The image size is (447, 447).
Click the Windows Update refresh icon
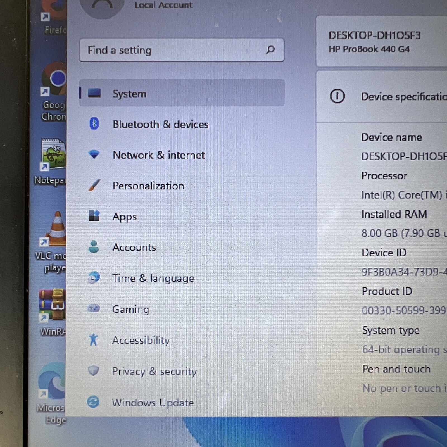pyautogui.click(x=93, y=402)
